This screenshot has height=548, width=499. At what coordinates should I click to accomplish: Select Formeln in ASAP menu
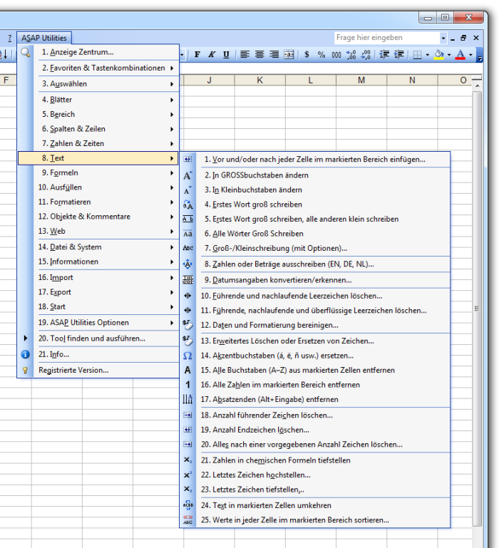(x=98, y=172)
